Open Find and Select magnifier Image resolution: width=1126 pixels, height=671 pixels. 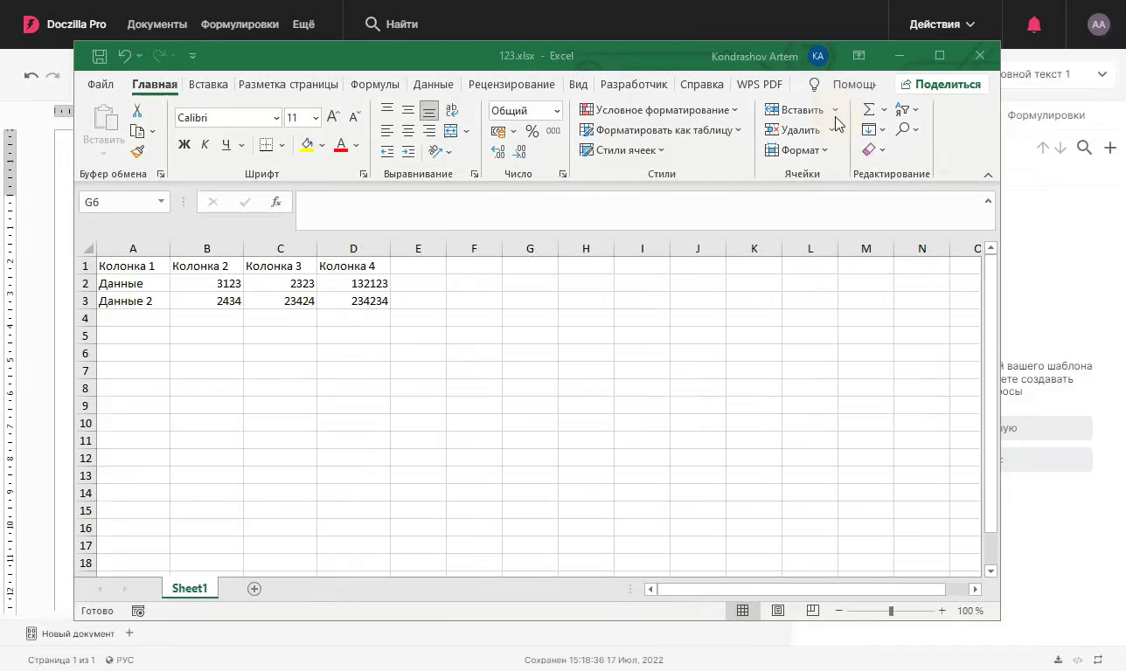pyautogui.click(x=902, y=129)
